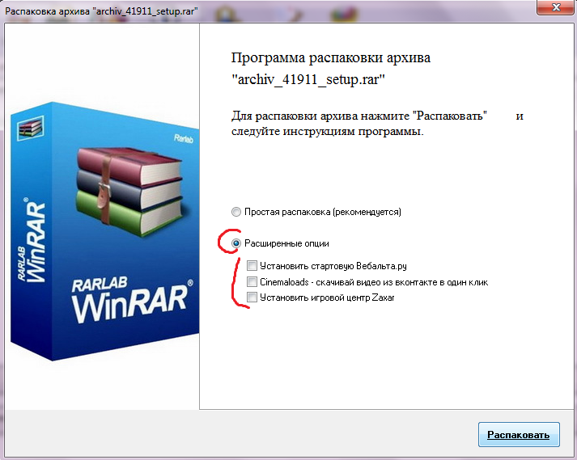577x460 pixels.
Task: Click the WinRAR box artwork image
Action: tap(104, 231)
